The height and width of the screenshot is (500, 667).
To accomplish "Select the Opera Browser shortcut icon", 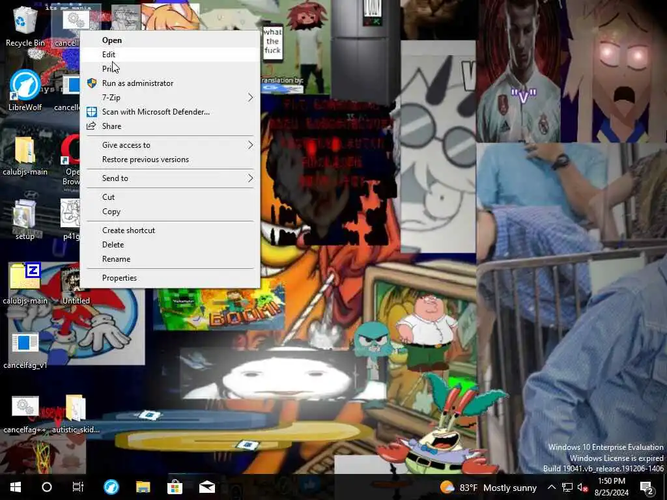I will [70, 161].
